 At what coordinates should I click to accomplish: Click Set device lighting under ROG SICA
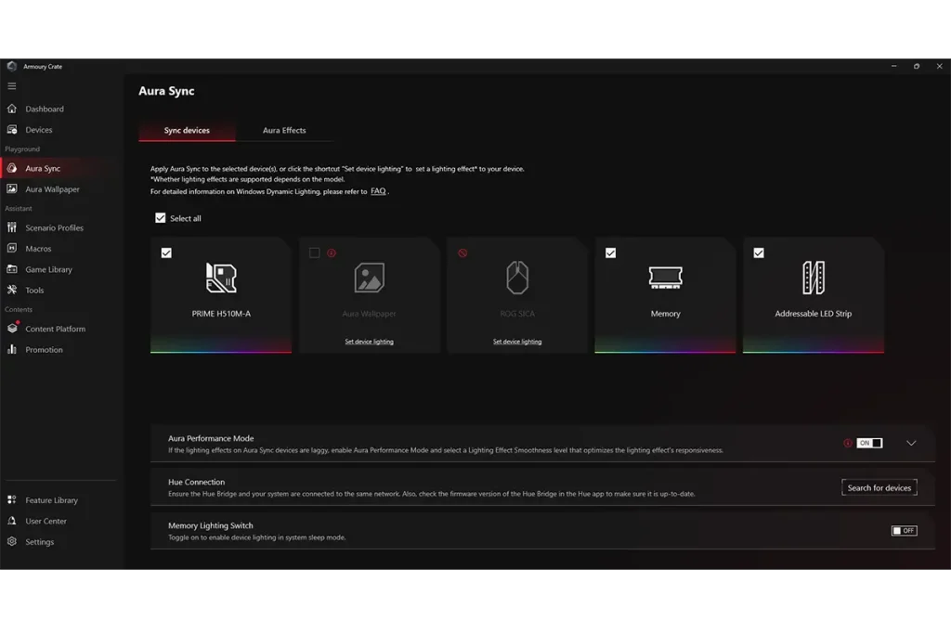(x=517, y=342)
